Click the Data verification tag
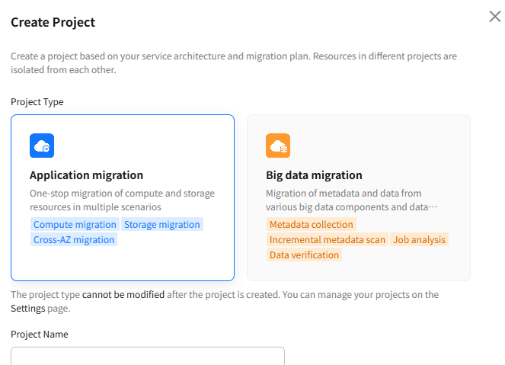Image resolution: width=505 pixels, height=365 pixels. click(x=304, y=255)
